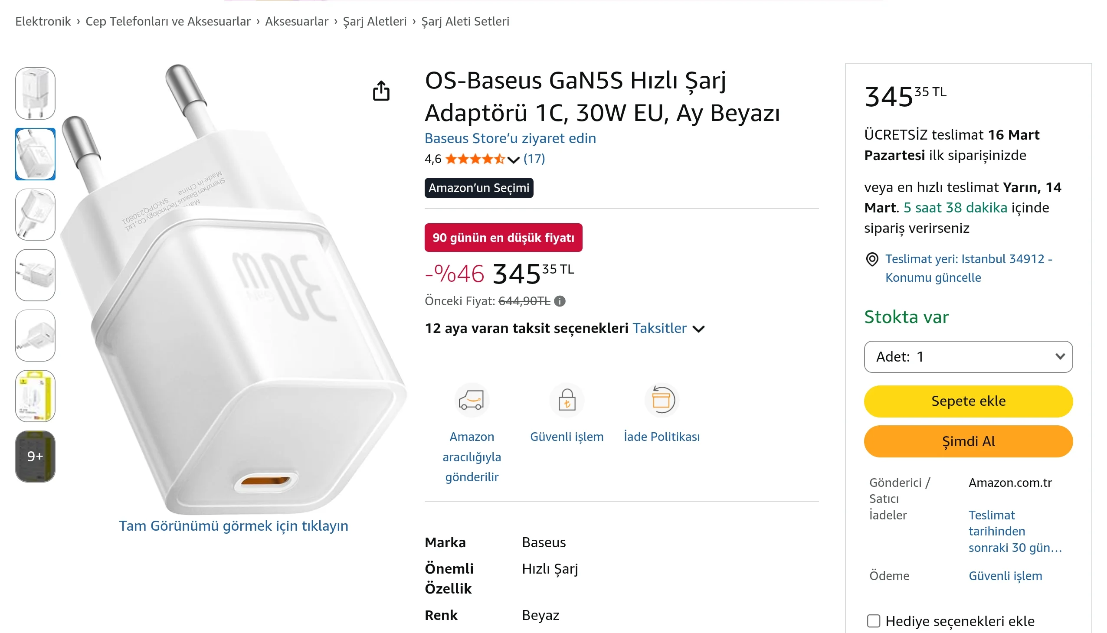This screenshot has height=633, width=1107.
Task: Click the location pin delivery icon
Action: [x=872, y=259]
